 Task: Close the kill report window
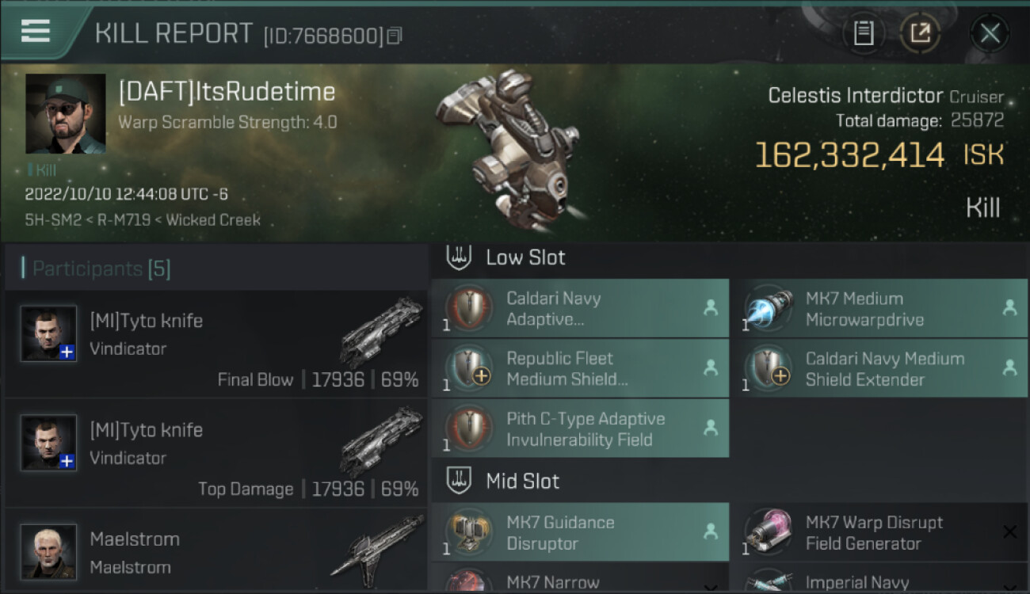(990, 33)
